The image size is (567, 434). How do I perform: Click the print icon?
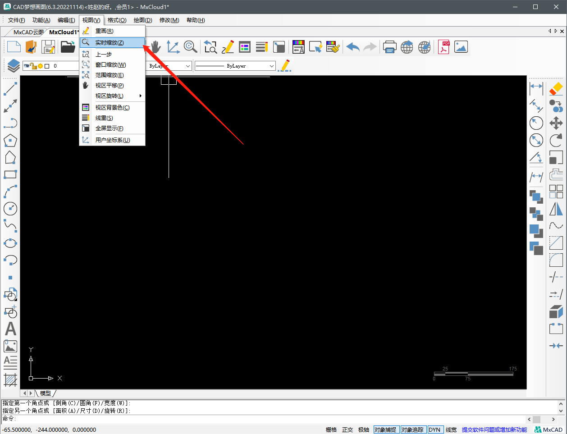[x=389, y=47]
